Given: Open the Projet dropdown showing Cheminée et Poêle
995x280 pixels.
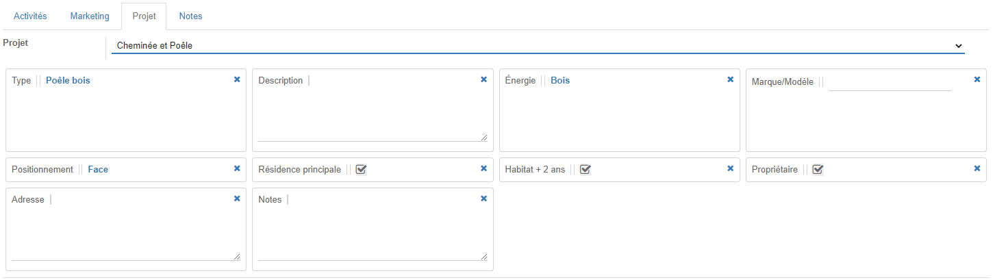Looking at the screenshot, I should coord(538,46).
